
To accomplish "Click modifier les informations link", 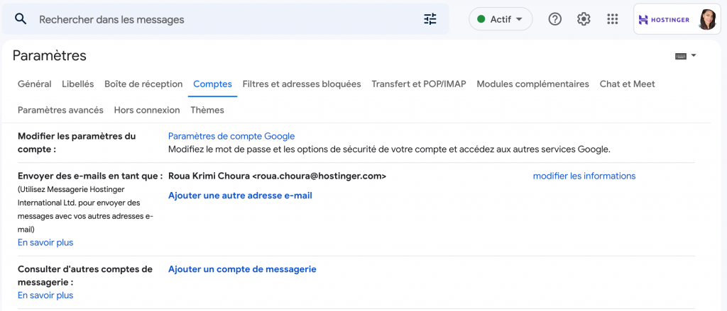I will (x=584, y=176).
